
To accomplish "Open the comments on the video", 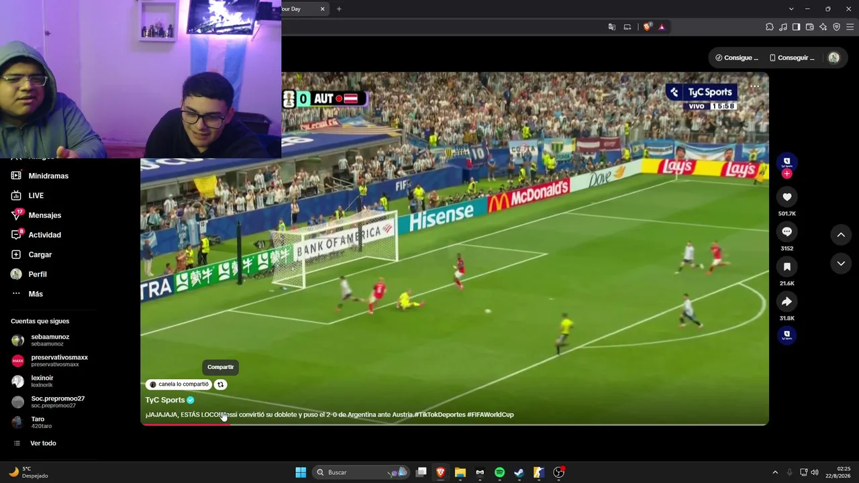I will point(787,231).
